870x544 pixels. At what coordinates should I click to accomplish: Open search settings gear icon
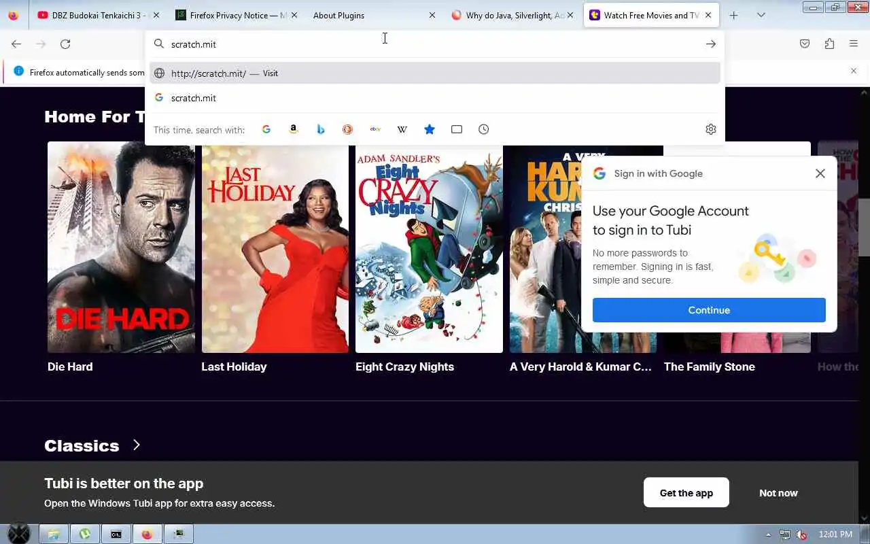[x=711, y=129]
